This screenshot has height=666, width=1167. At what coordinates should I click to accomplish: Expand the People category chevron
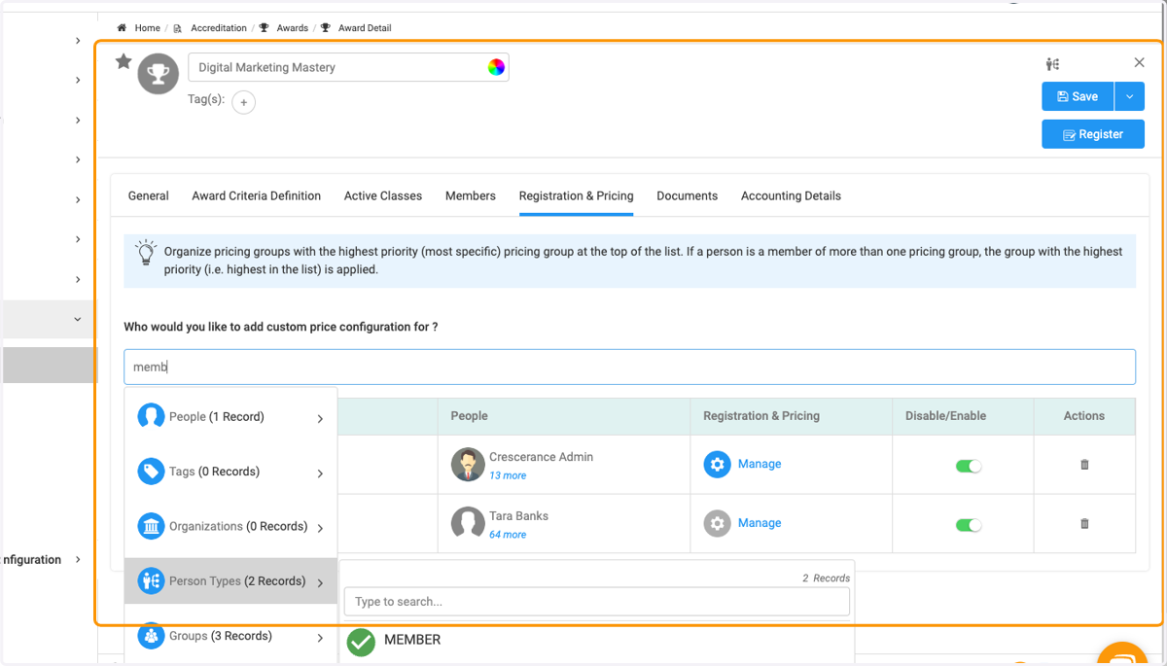(320, 419)
